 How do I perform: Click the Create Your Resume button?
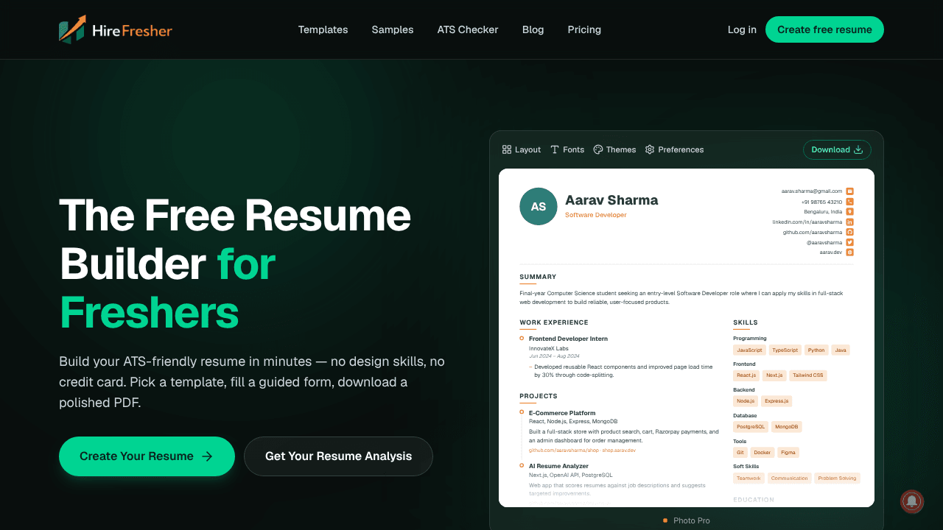[x=147, y=456]
